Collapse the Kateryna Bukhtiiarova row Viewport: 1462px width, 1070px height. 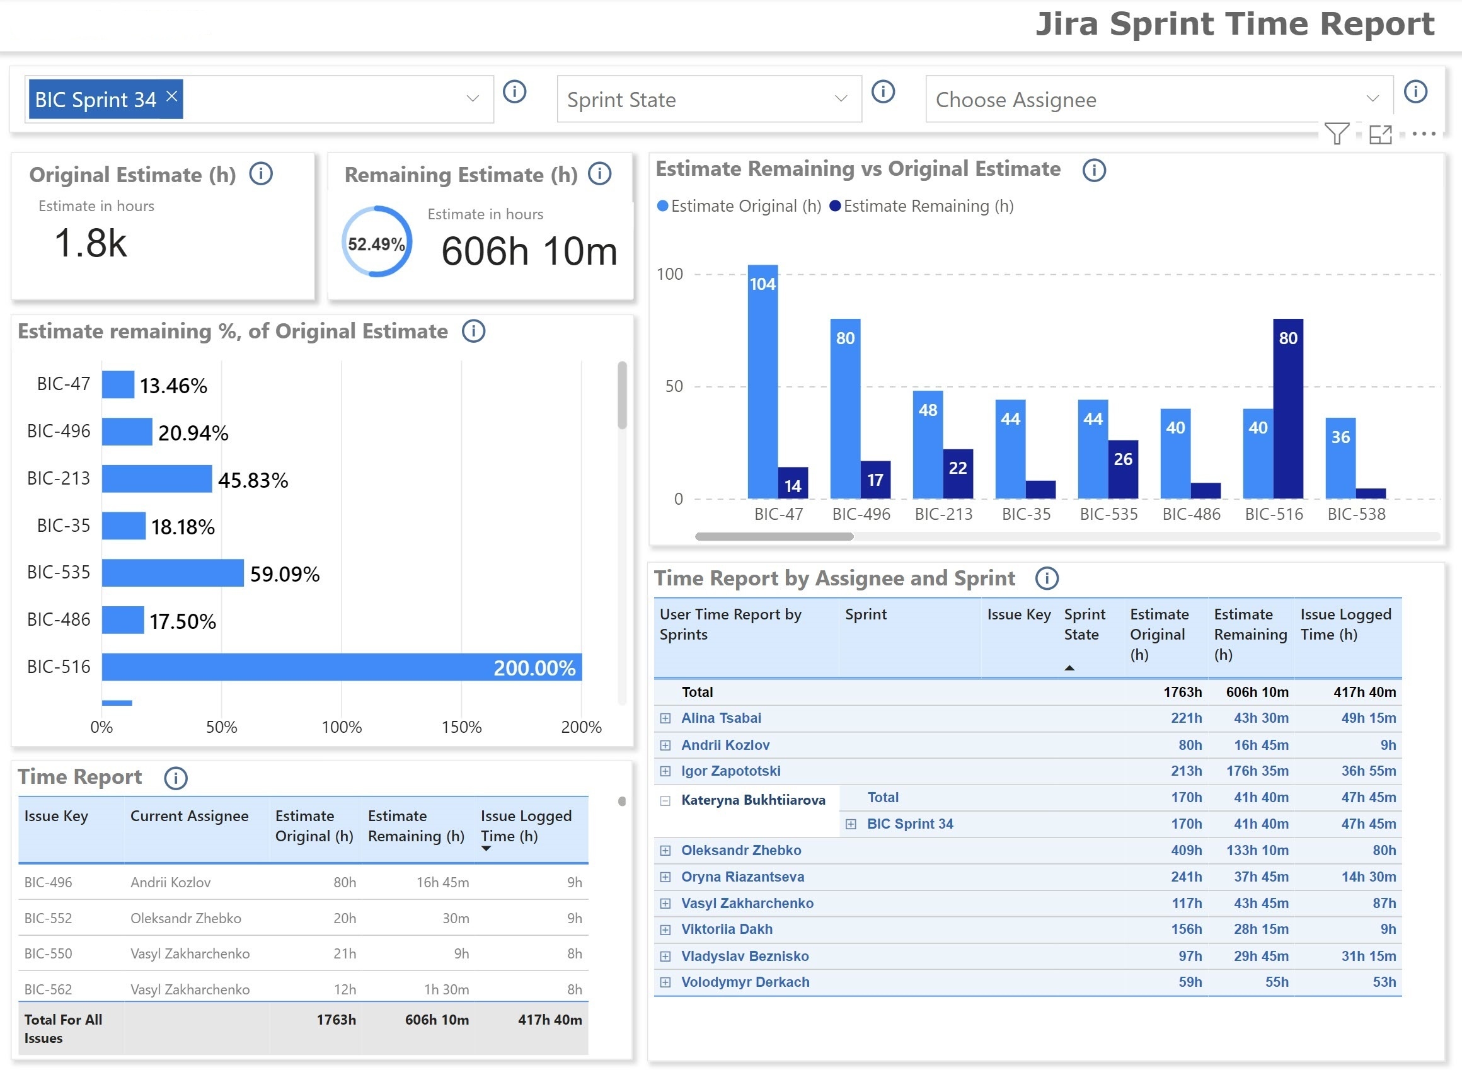(x=665, y=800)
